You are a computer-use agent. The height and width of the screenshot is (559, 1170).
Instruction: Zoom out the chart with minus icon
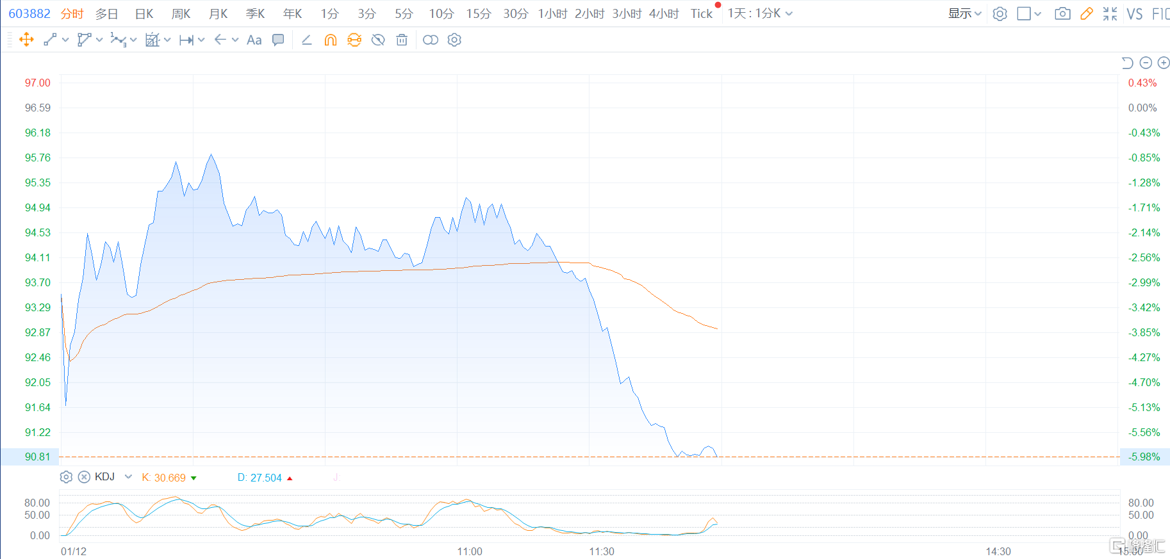tap(1146, 63)
